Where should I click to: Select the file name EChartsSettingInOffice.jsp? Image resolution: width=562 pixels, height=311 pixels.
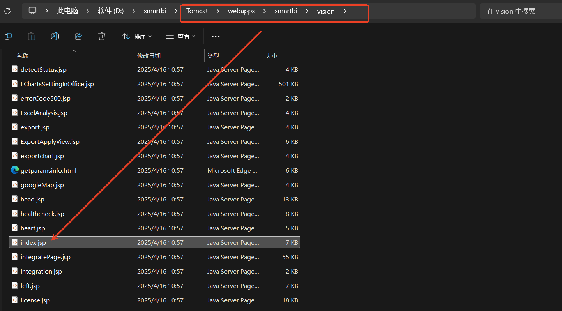(57, 84)
